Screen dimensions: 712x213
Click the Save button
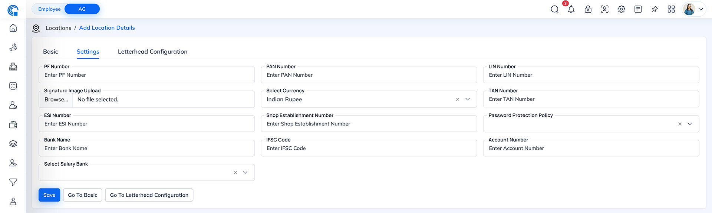pos(49,195)
